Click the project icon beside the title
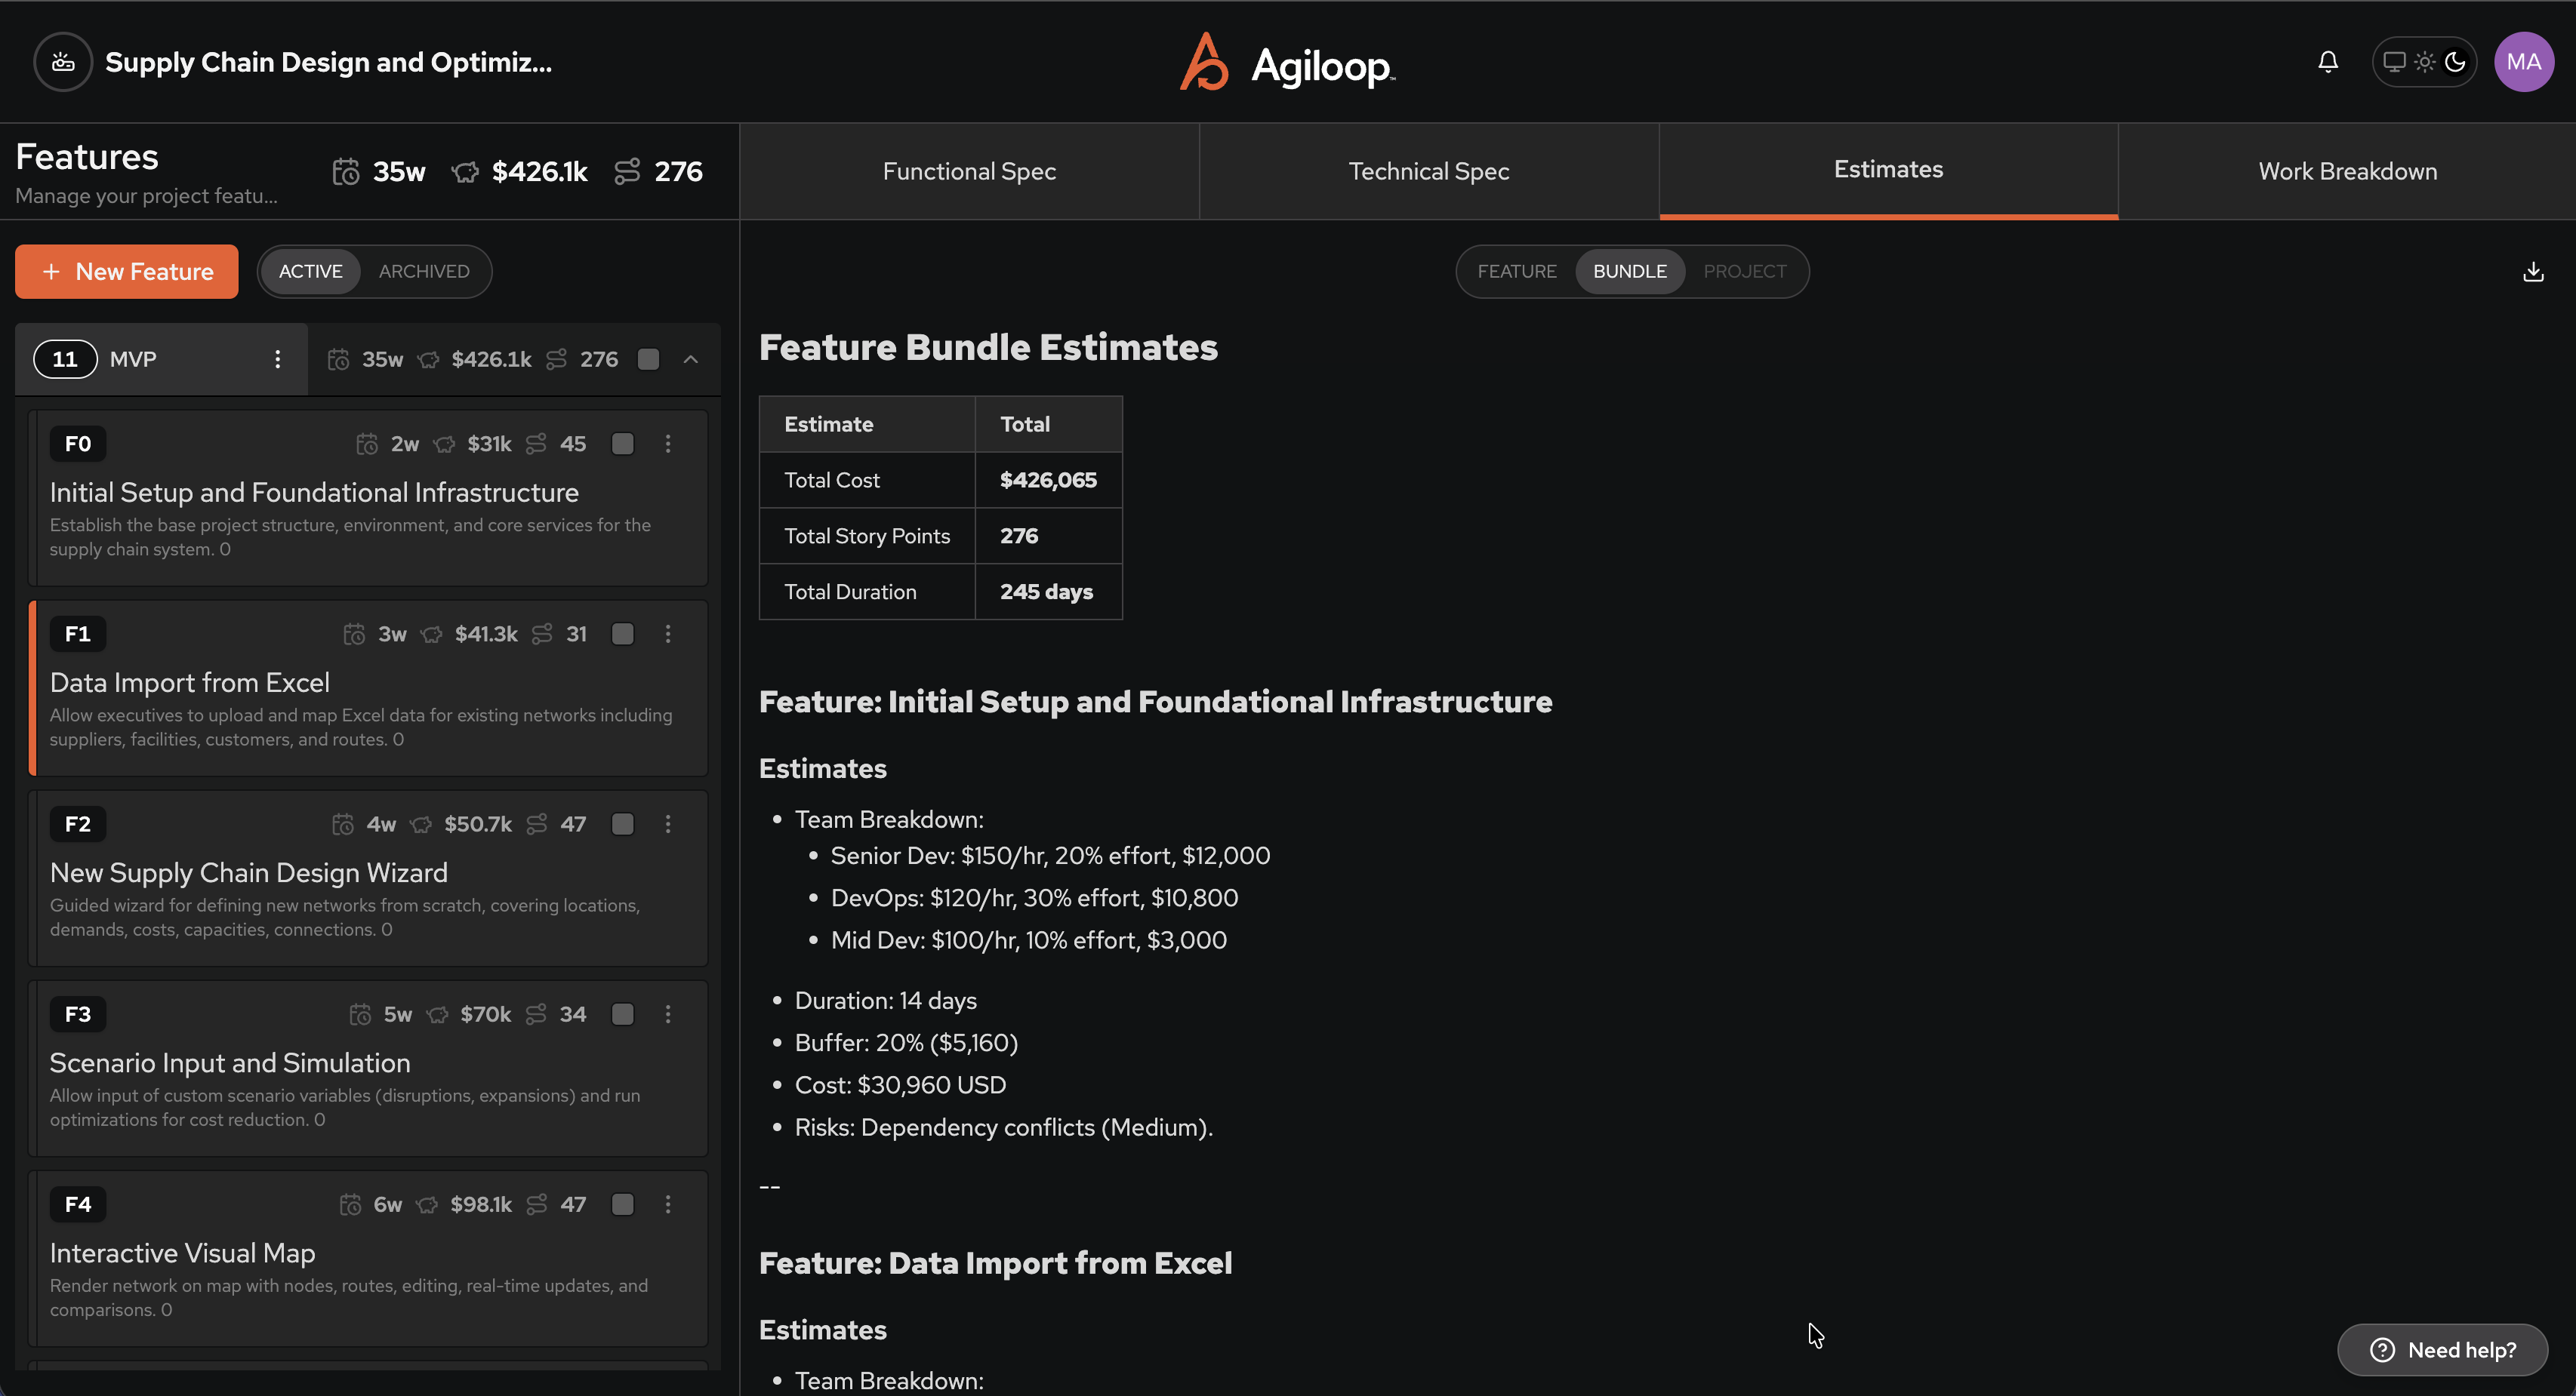Image resolution: width=2576 pixels, height=1396 pixels. (x=63, y=62)
